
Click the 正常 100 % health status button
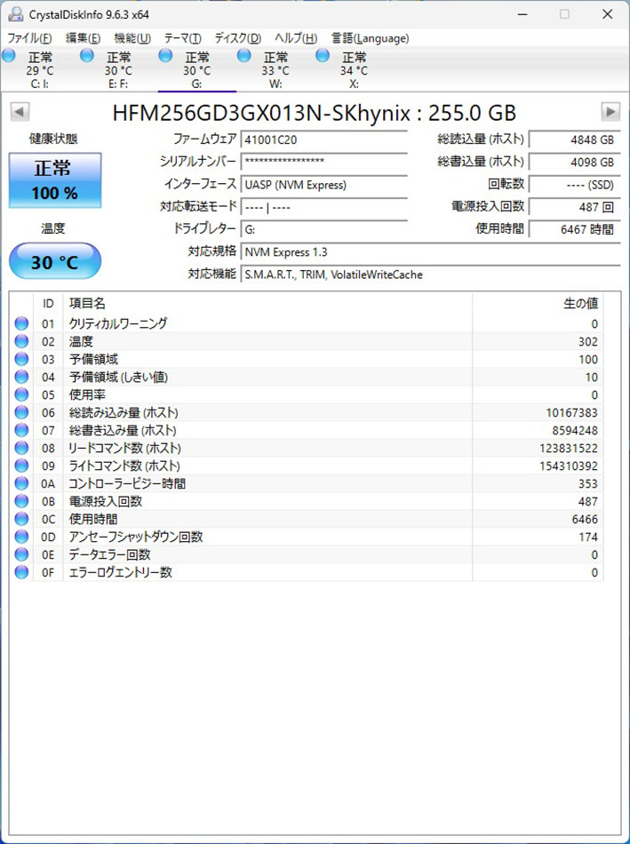point(55,180)
